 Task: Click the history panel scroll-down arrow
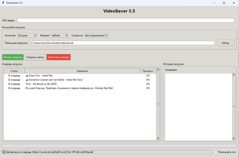click(234, 139)
